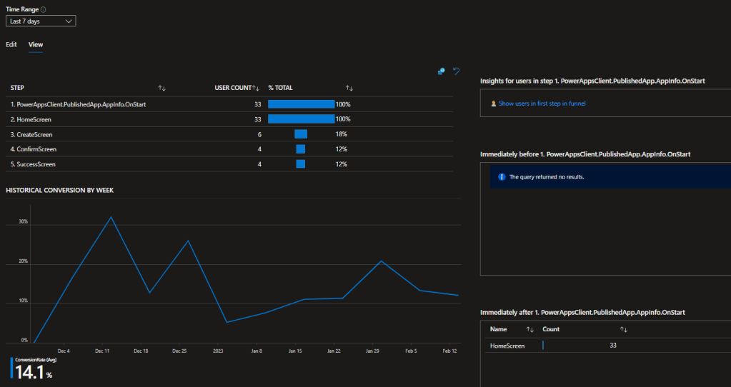Click the pin/share icon above funnel table
Image resolution: width=731 pixels, height=387 pixels.
442,71
